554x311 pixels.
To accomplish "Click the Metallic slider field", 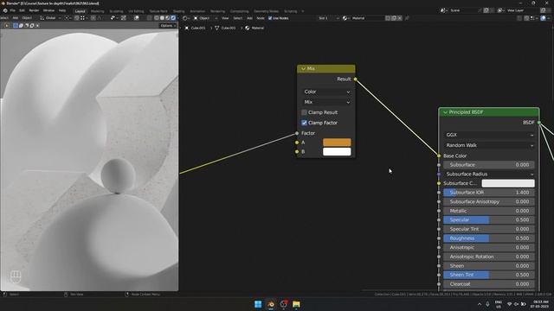I will 489,211.
